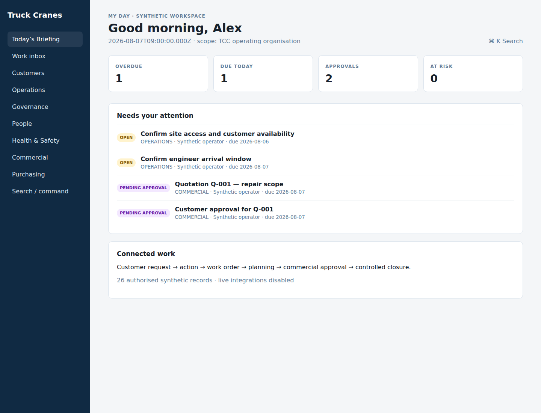This screenshot has height=413, width=541.
Task: Click OPEN badge on engineer arrival task
Action: [x=126, y=163]
